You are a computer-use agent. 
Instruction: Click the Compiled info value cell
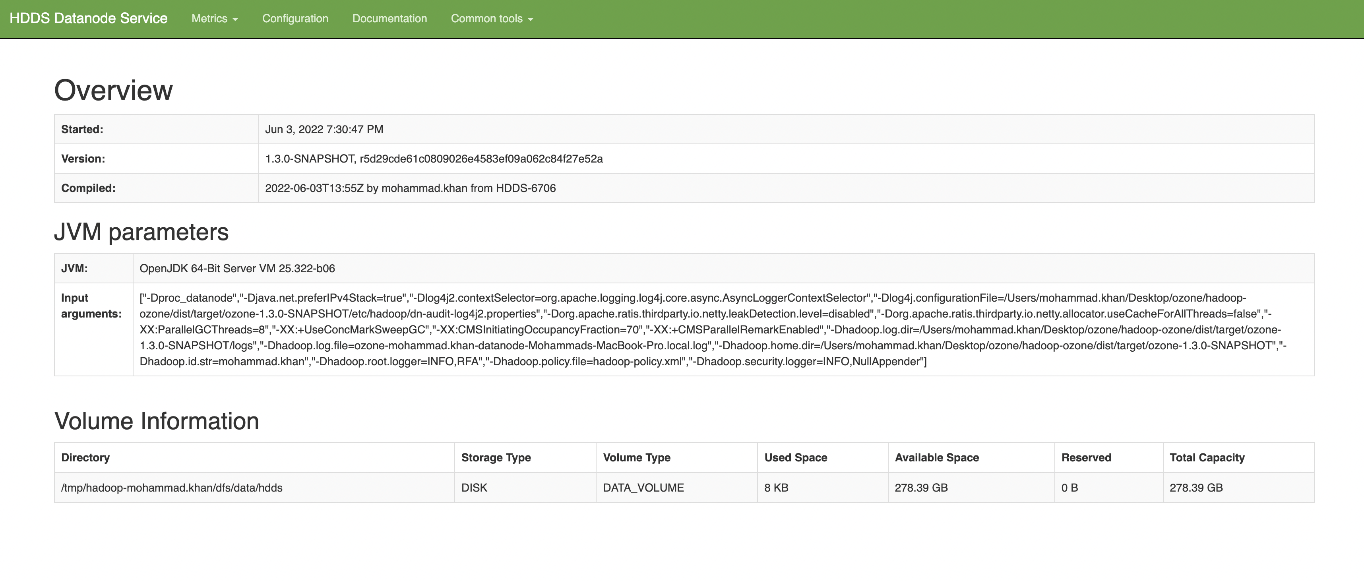pos(411,188)
